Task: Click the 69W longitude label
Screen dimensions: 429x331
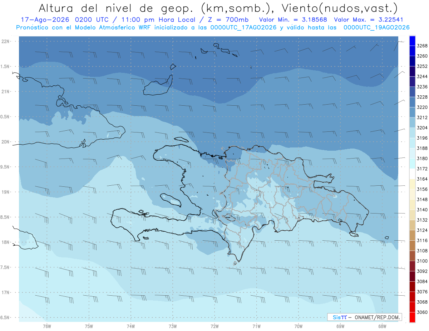Action: point(340,326)
